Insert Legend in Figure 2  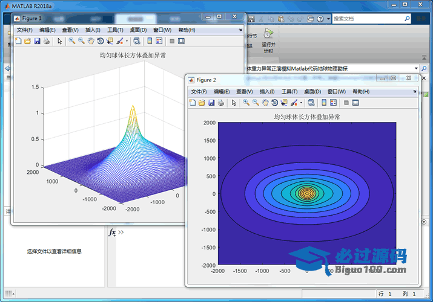[x=333, y=103]
